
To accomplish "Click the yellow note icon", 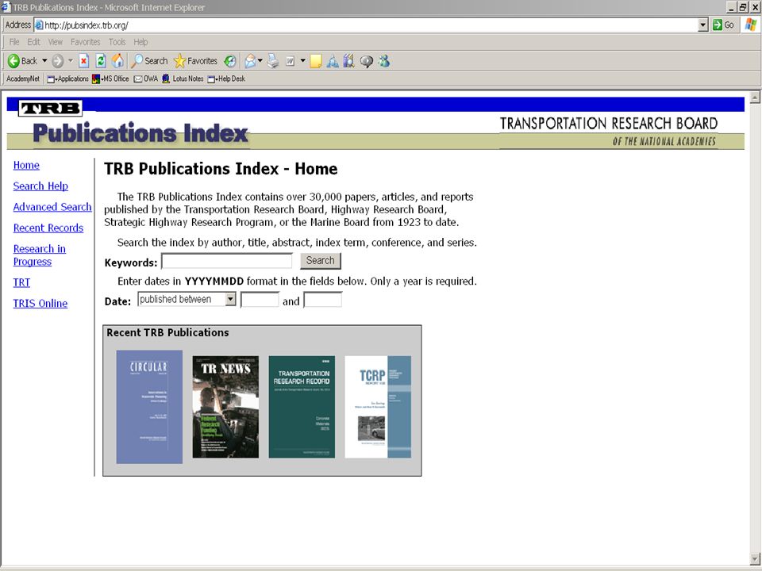I will coord(316,61).
